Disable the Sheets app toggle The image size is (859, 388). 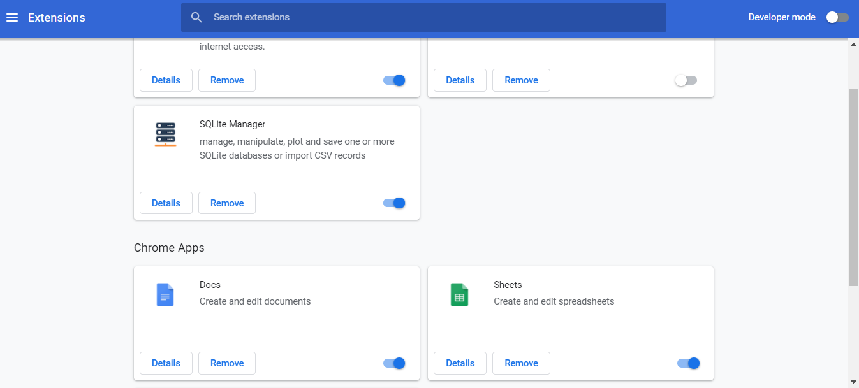pos(689,363)
